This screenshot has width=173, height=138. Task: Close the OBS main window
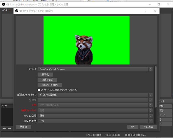(x=168, y=4)
